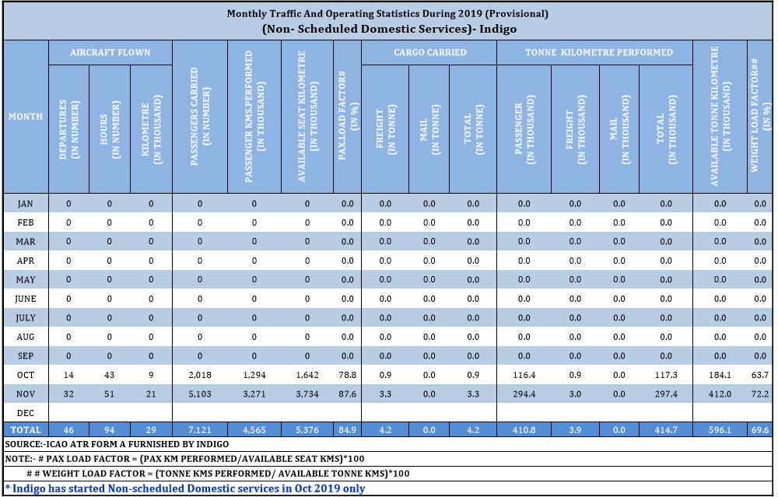
Task: Select November passengers carried value 5,103
Action: tap(199, 394)
